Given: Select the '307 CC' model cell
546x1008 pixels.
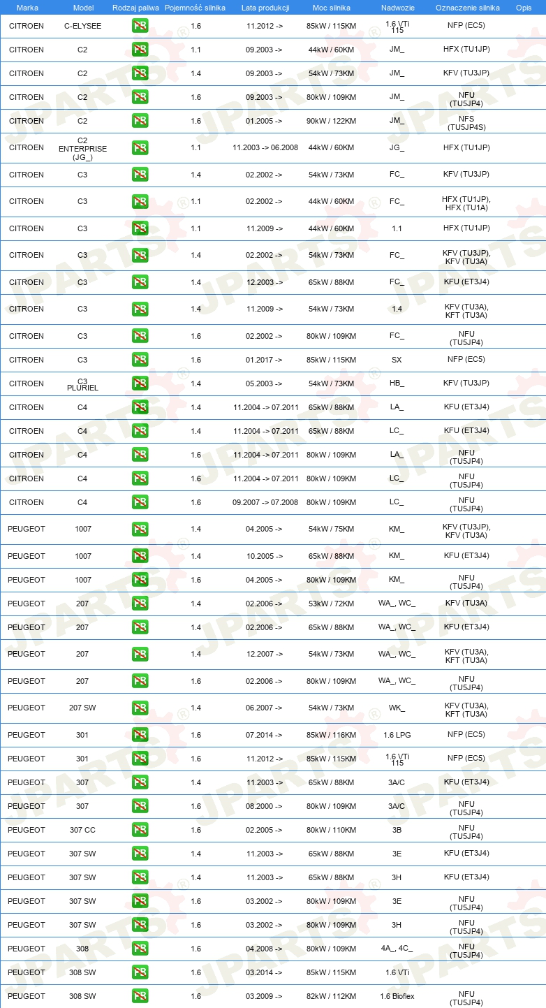Looking at the screenshot, I should tap(82, 830).
